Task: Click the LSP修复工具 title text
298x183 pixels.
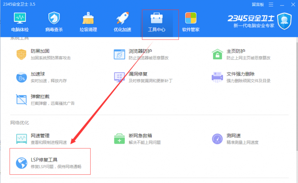Action: click(44, 160)
